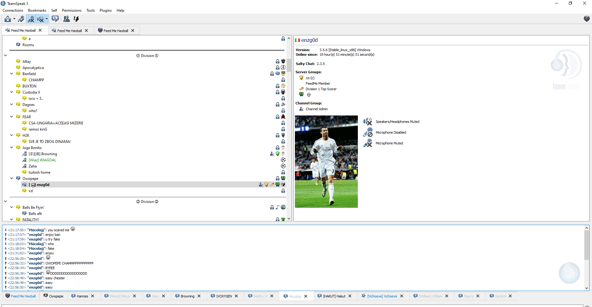This screenshot has height=307, width=592.
Task: Select the turkish home channel
Action: tap(39, 172)
